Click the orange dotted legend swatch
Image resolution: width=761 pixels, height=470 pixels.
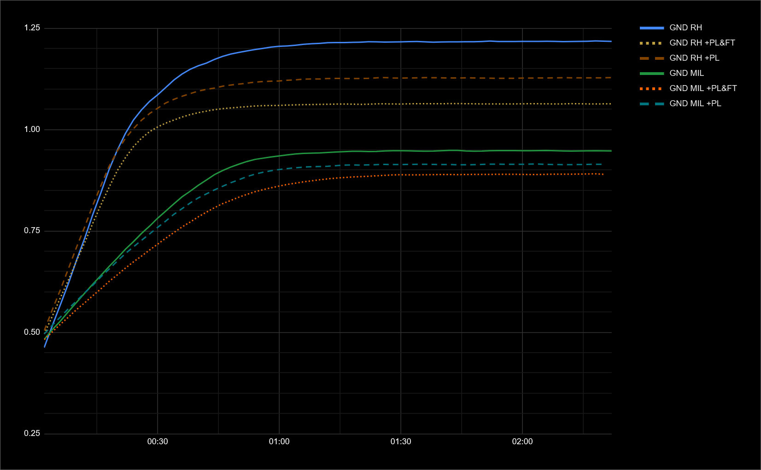click(652, 88)
